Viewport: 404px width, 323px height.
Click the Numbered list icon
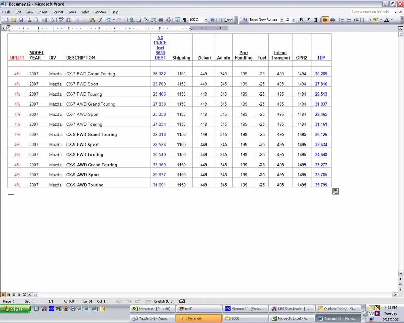(341, 20)
